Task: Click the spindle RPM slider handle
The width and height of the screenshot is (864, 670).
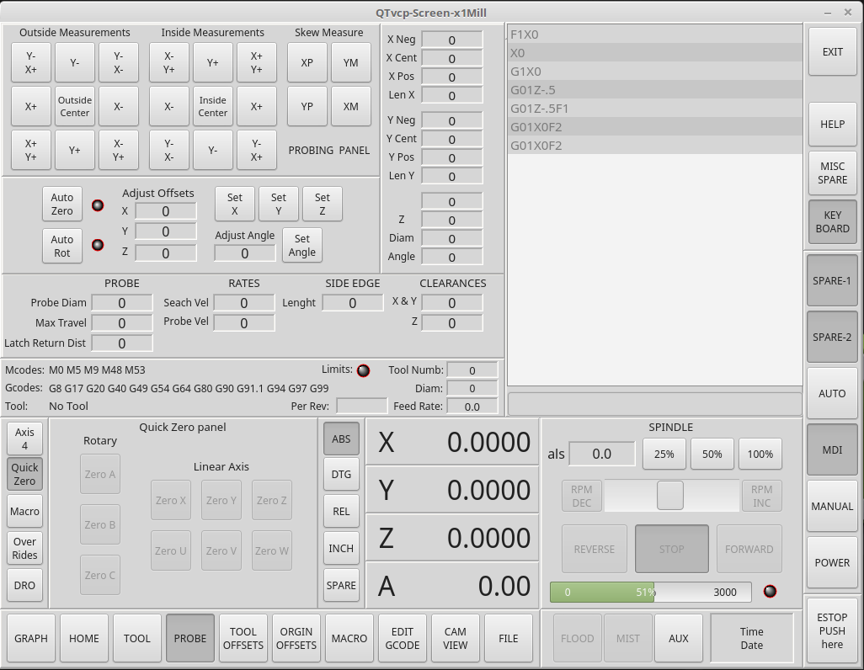Action: (670, 495)
